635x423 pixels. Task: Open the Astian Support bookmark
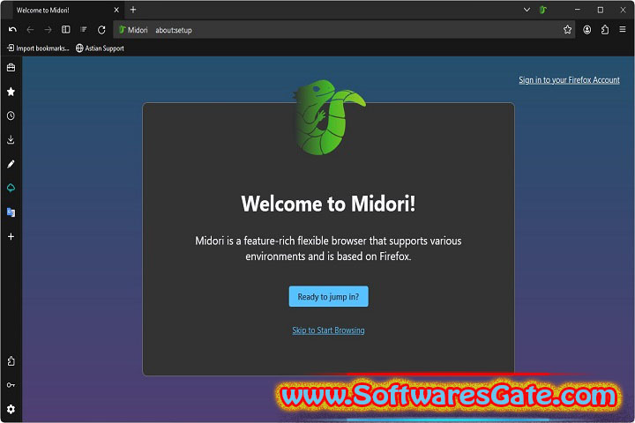click(100, 48)
